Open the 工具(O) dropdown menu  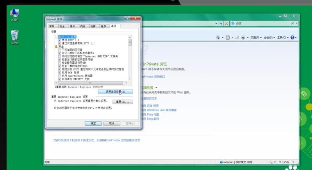[x=282, y=38]
